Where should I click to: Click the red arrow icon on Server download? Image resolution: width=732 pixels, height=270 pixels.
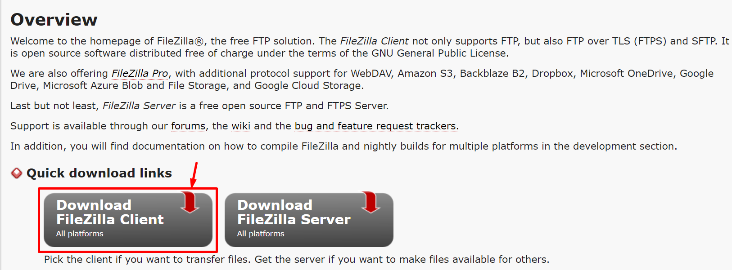pyautogui.click(x=371, y=202)
